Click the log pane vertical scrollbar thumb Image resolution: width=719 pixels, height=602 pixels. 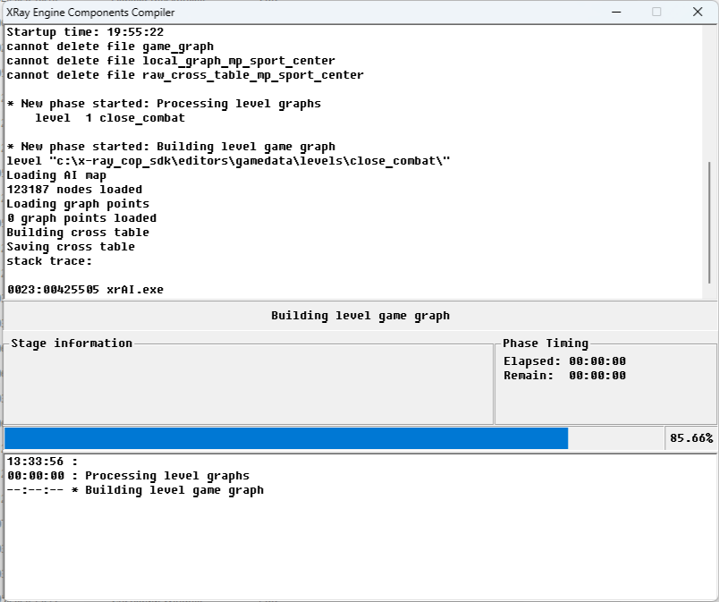click(709, 223)
